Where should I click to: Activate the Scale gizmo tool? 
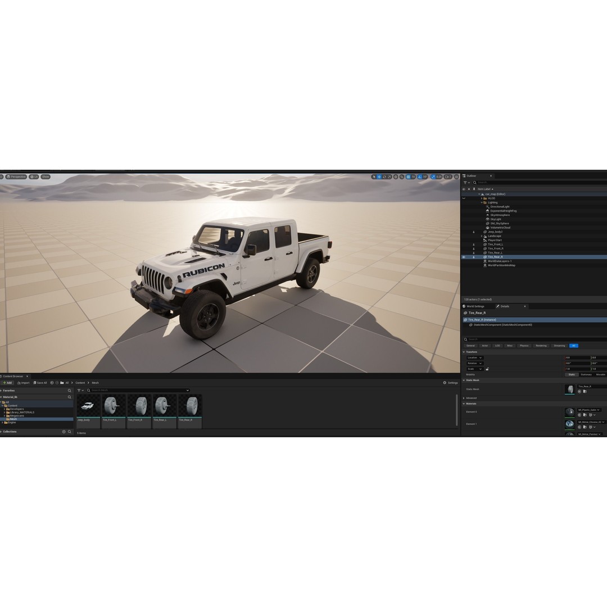pos(389,177)
